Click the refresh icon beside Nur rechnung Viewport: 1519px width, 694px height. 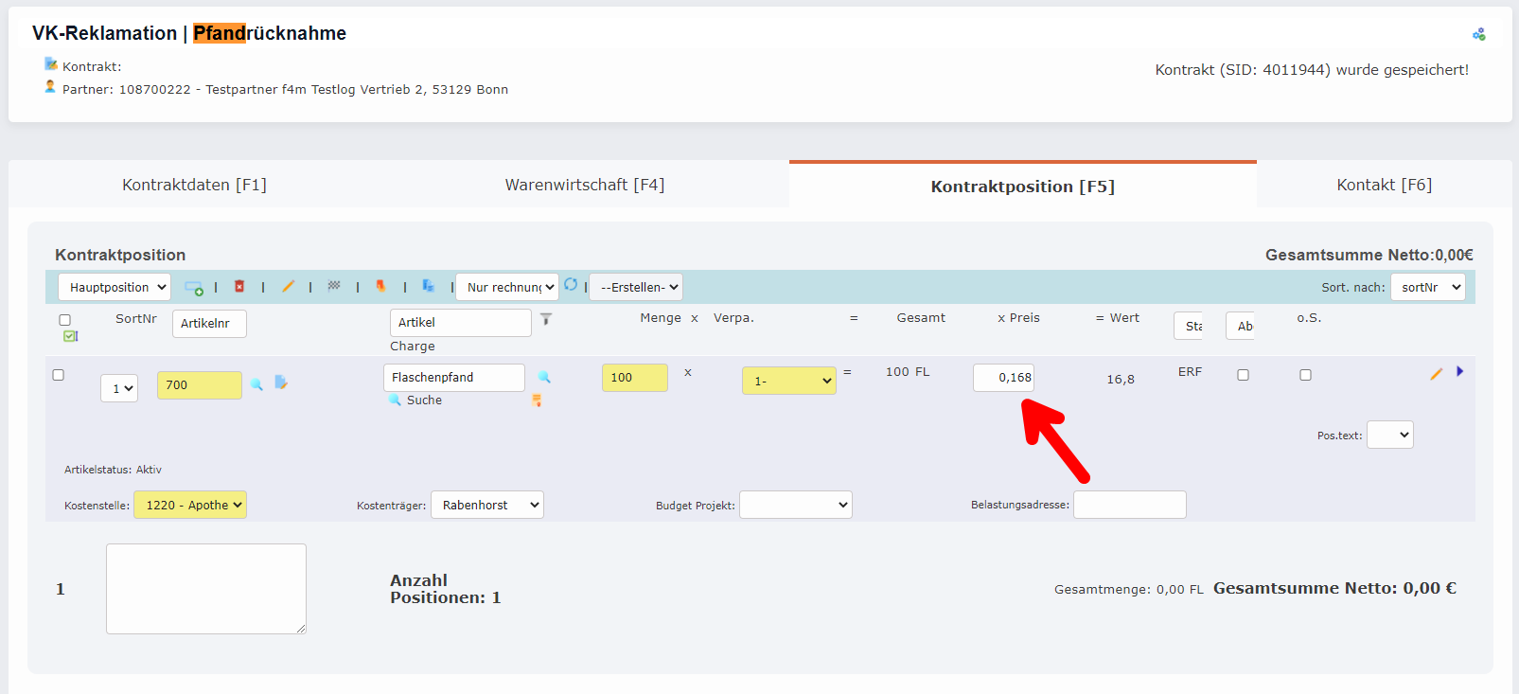(x=571, y=284)
